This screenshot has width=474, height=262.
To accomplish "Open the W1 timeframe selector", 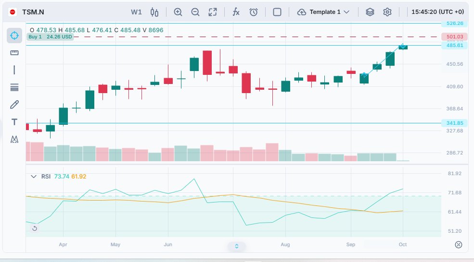I will [x=136, y=12].
